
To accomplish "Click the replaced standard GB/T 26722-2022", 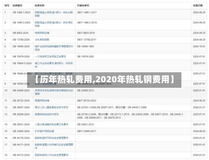I will click(x=87, y=101).
